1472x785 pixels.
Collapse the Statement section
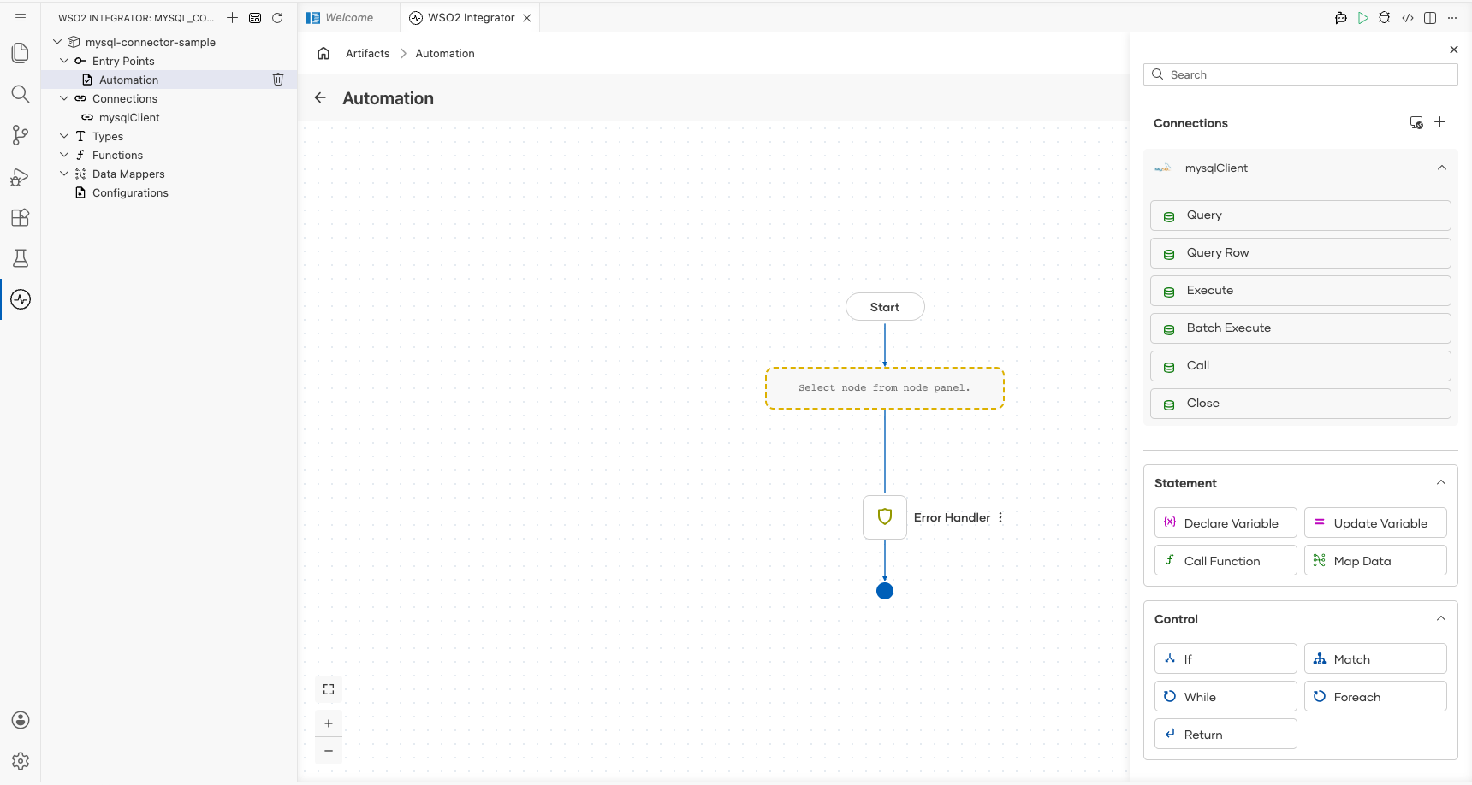[1441, 482]
